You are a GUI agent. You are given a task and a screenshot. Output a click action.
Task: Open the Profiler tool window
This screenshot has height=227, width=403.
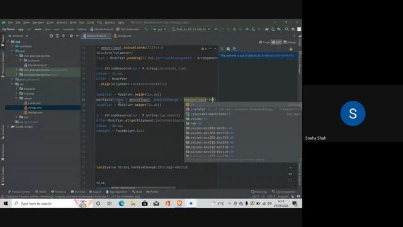152,192
